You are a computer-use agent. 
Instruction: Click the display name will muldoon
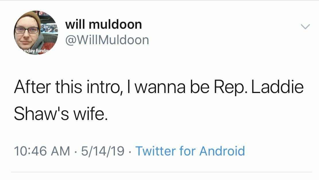coord(104,25)
